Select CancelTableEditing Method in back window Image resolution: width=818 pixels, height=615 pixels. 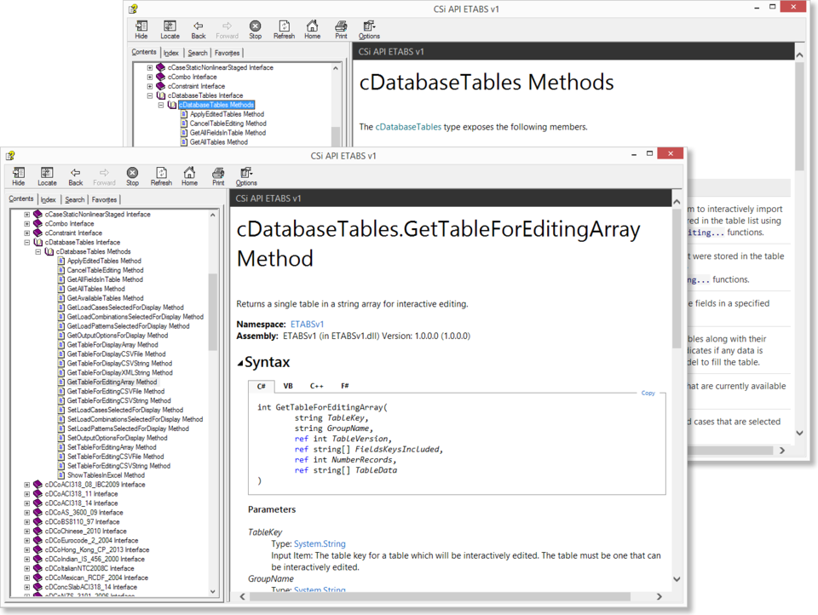(228, 124)
